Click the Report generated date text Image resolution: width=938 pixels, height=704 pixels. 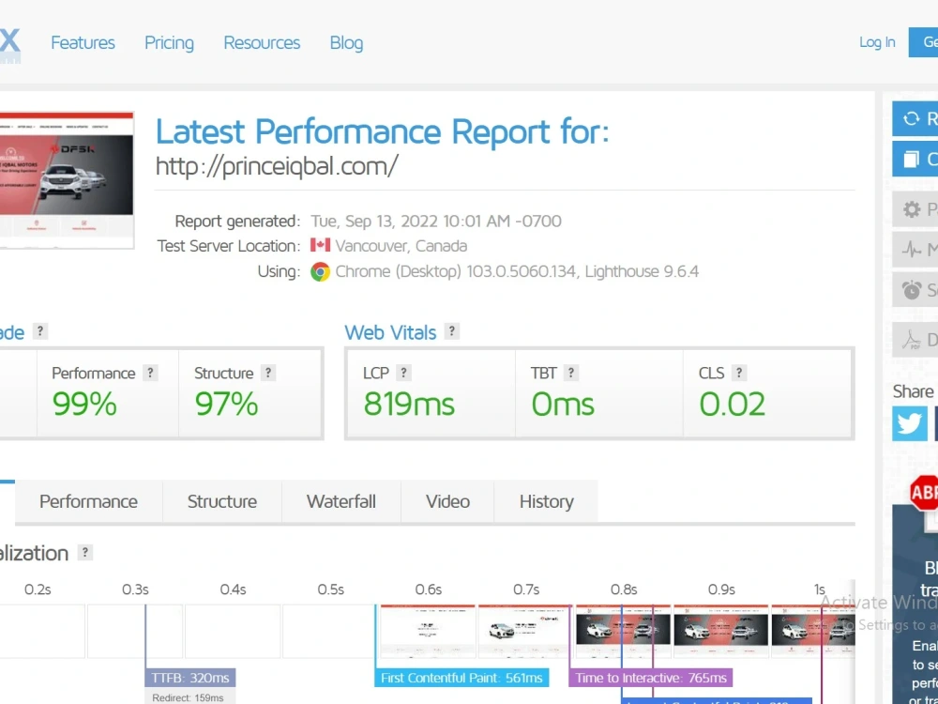pos(436,221)
